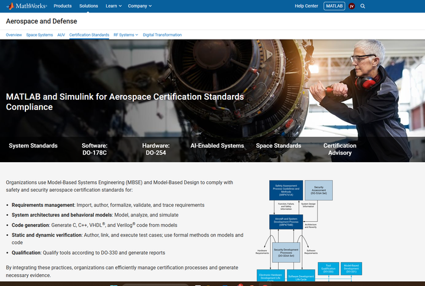Jump to Hardware: DO-254 section
Viewport: 425px width, 286px height.
click(x=156, y=149)
